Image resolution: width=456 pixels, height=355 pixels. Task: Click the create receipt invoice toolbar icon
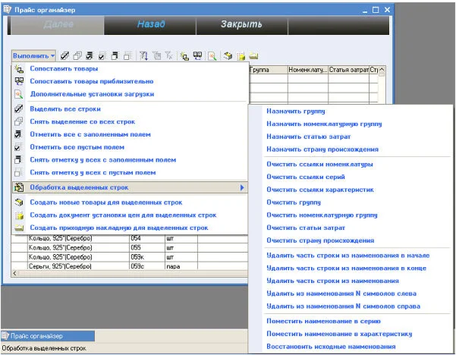click(253, 56)
